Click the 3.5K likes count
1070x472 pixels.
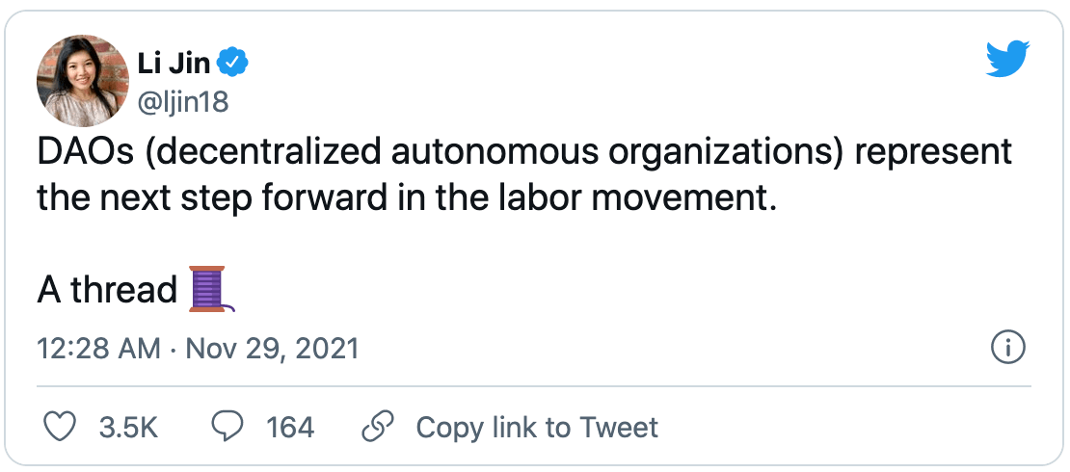pos(128,427)
